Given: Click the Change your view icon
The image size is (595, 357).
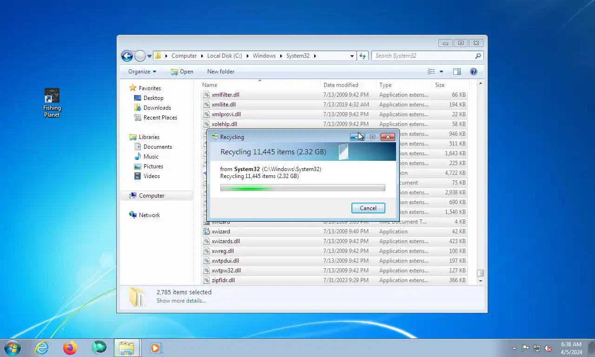Looking at the screenshot, I should [x=431, y=72].
